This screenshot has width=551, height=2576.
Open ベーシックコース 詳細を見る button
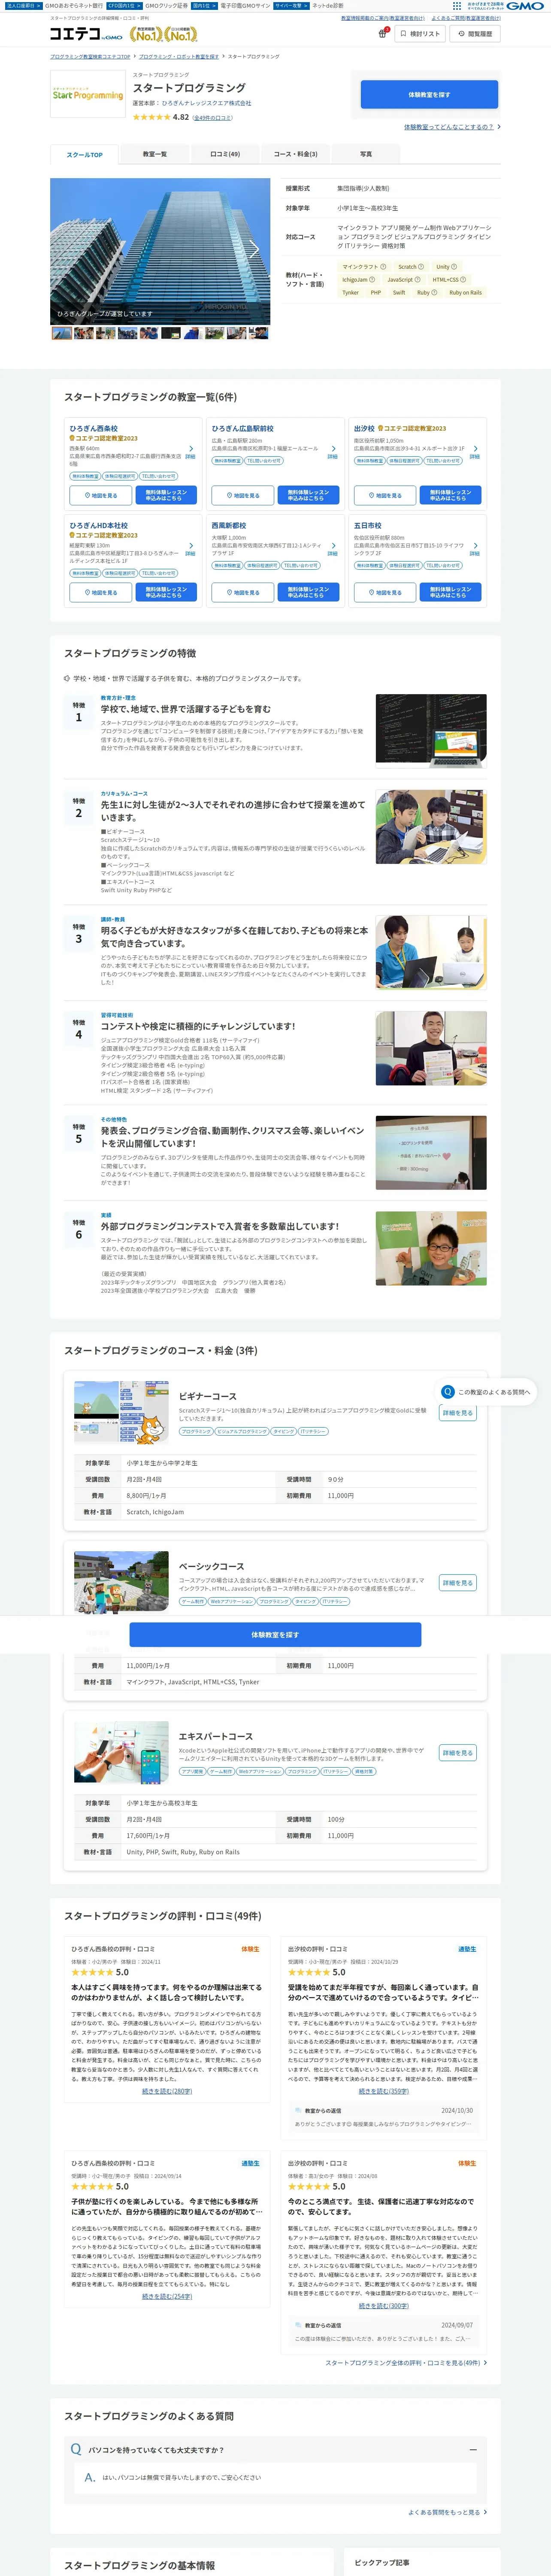(458, 1583)
